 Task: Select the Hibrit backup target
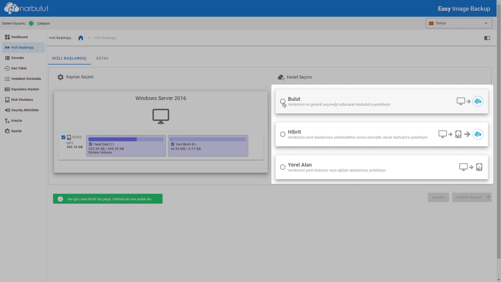pyautogui.click(x=283, y=134)
